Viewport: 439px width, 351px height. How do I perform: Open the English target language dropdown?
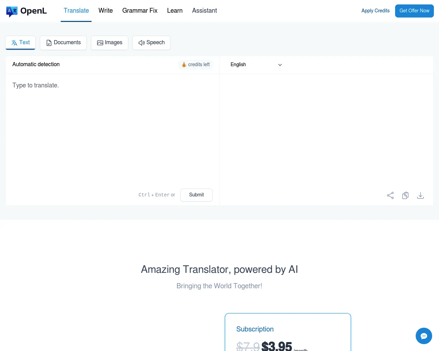(256, 65)
